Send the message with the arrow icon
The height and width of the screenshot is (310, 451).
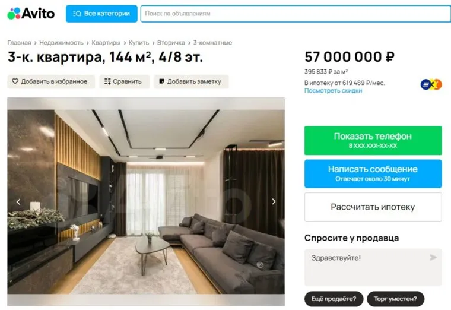point(433,257)
